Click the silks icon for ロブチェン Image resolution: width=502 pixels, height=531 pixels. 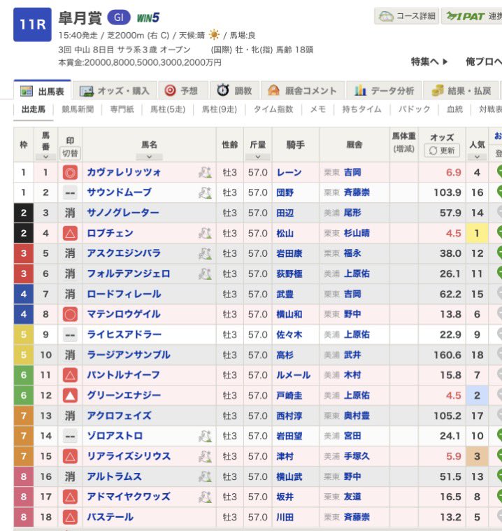click(205, 234)
